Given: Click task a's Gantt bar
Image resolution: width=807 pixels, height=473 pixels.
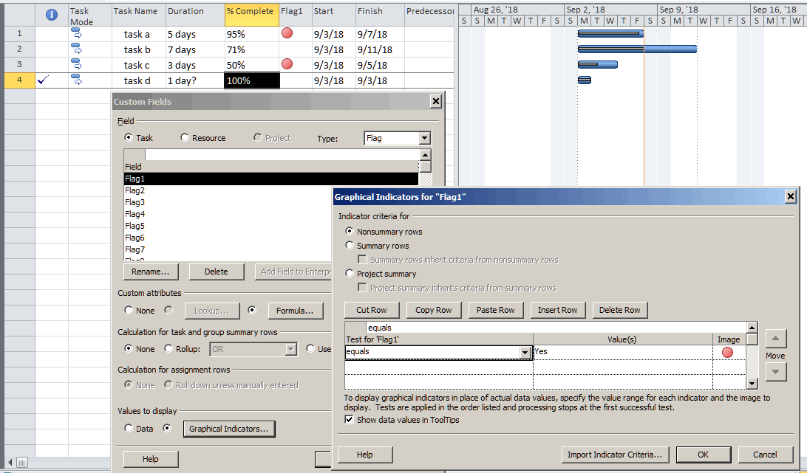Looking at the screenshot, I should [610, 33].
